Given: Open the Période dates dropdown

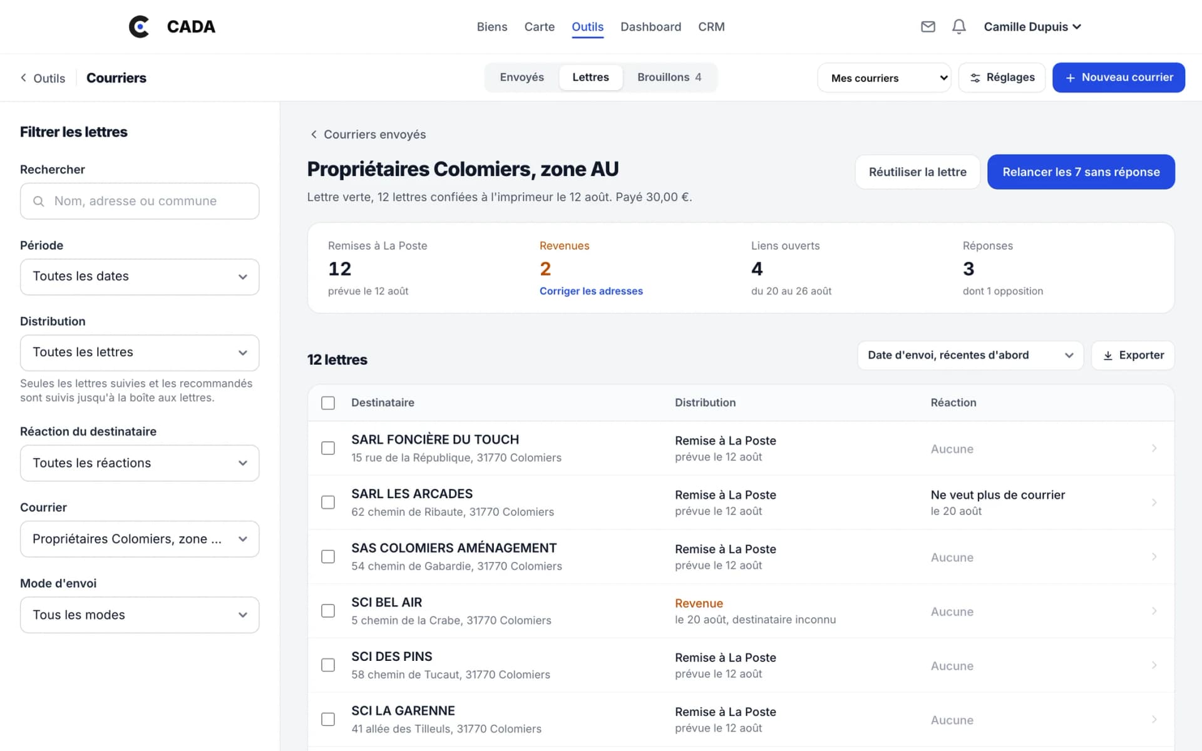Looking at the screenshot, I should click(x=140, y=277).
